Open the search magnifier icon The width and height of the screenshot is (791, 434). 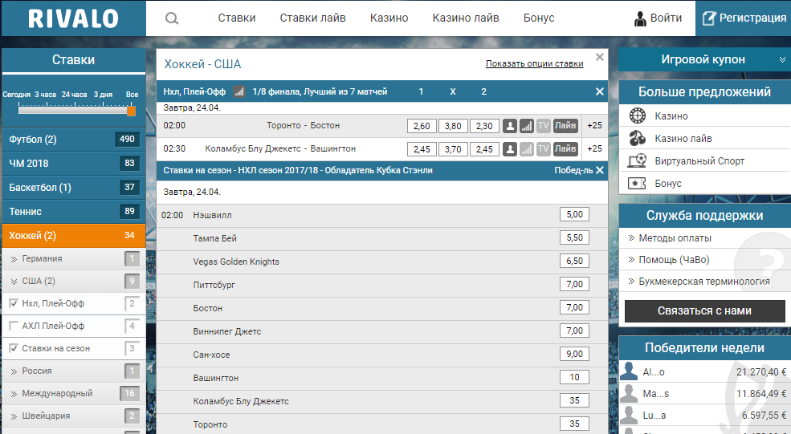click(172, 18)
